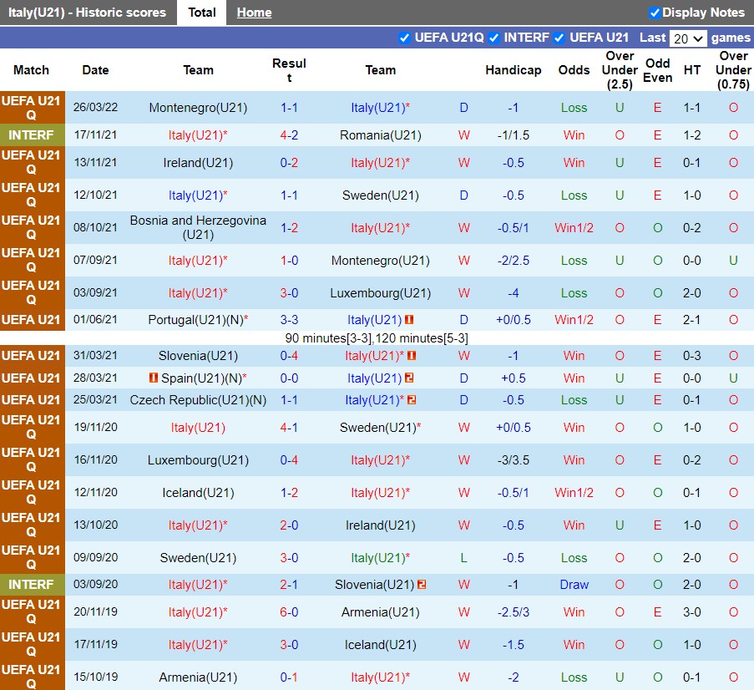Screen dimensions: 754x690
Task: Click Italy's card icon in Czech Republic match
Action: pyautogui.click(x=412, y=400)
